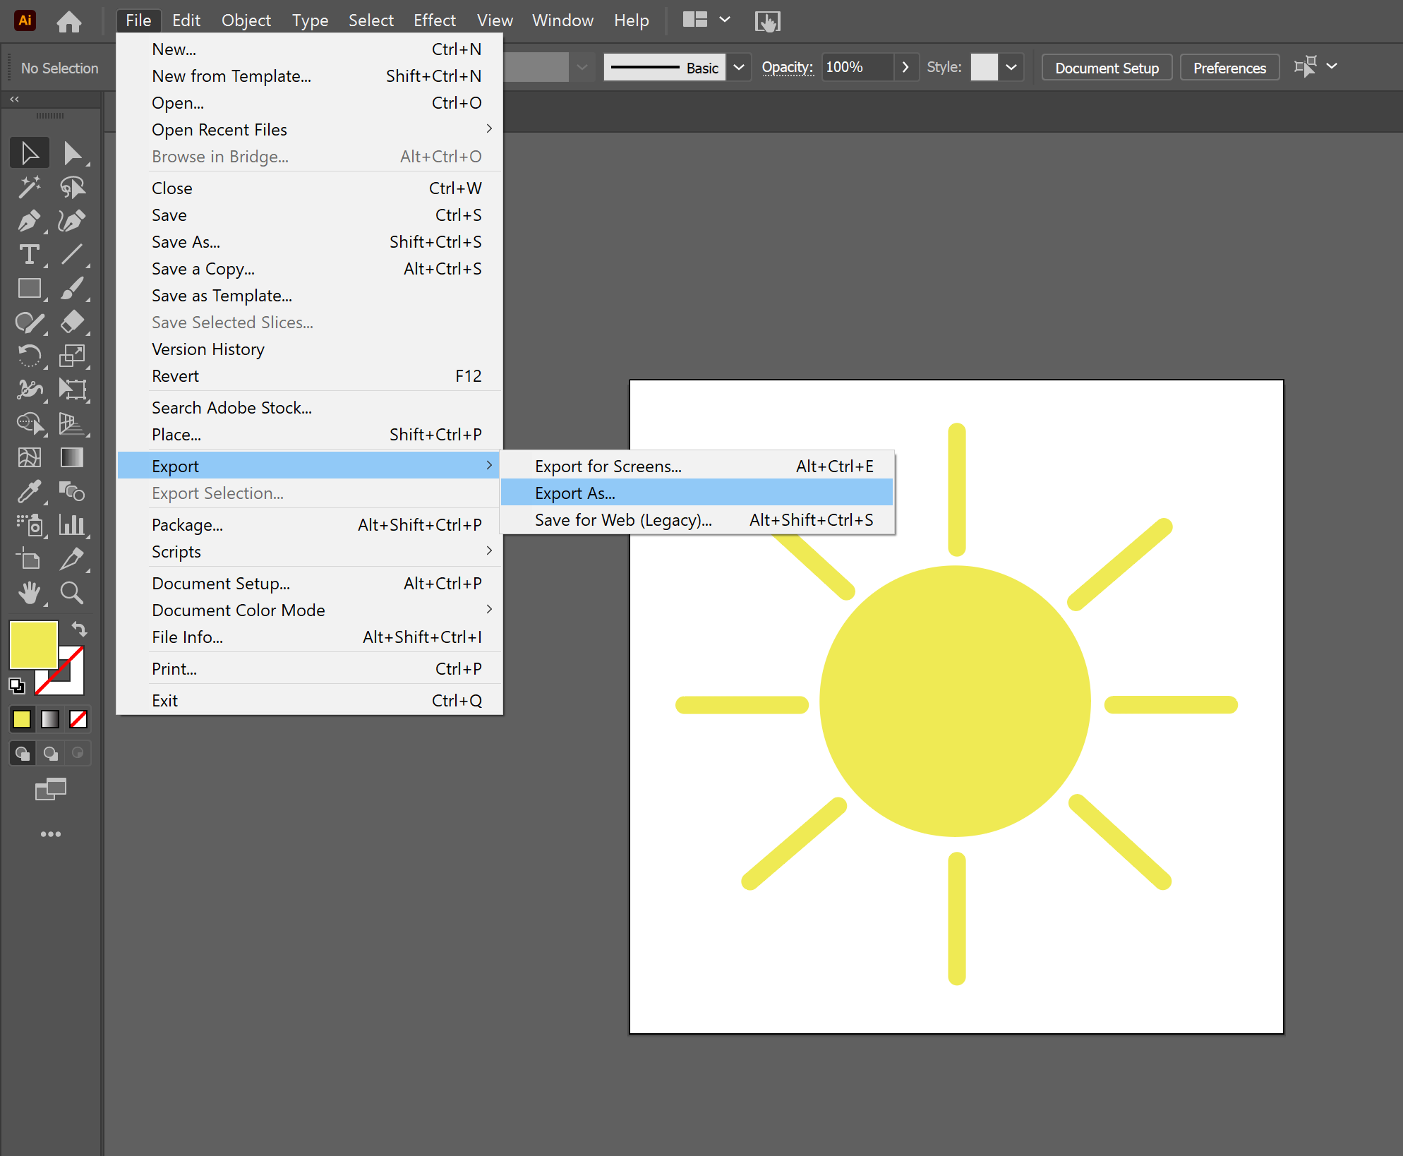Open the Basic brush definition dropdown
This screenshot has height=1156, width=1403.
[x=739, y=68]
